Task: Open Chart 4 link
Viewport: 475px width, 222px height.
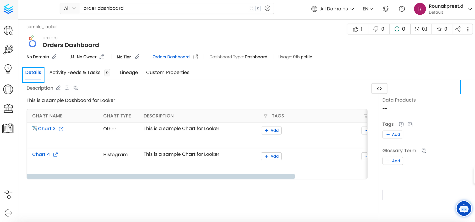Action: 41,154
